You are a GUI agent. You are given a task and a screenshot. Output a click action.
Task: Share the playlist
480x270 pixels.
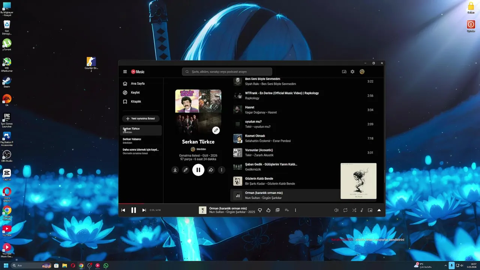click(x=211, y=170)
